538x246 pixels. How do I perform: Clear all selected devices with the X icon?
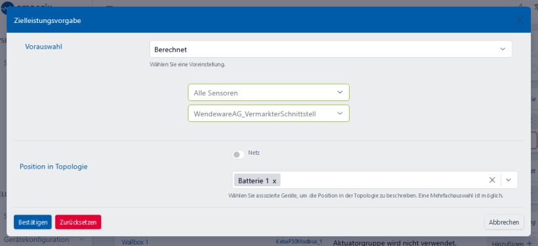pyautogui.click(x=492, y=180)
